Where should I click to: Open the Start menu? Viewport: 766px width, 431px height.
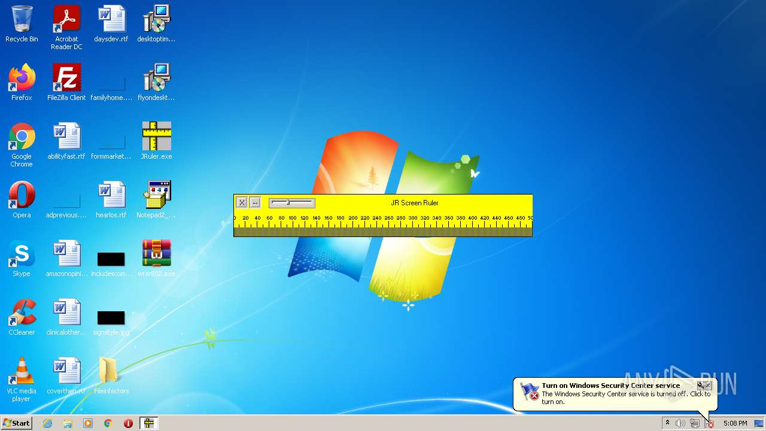(x=17, y=423)
